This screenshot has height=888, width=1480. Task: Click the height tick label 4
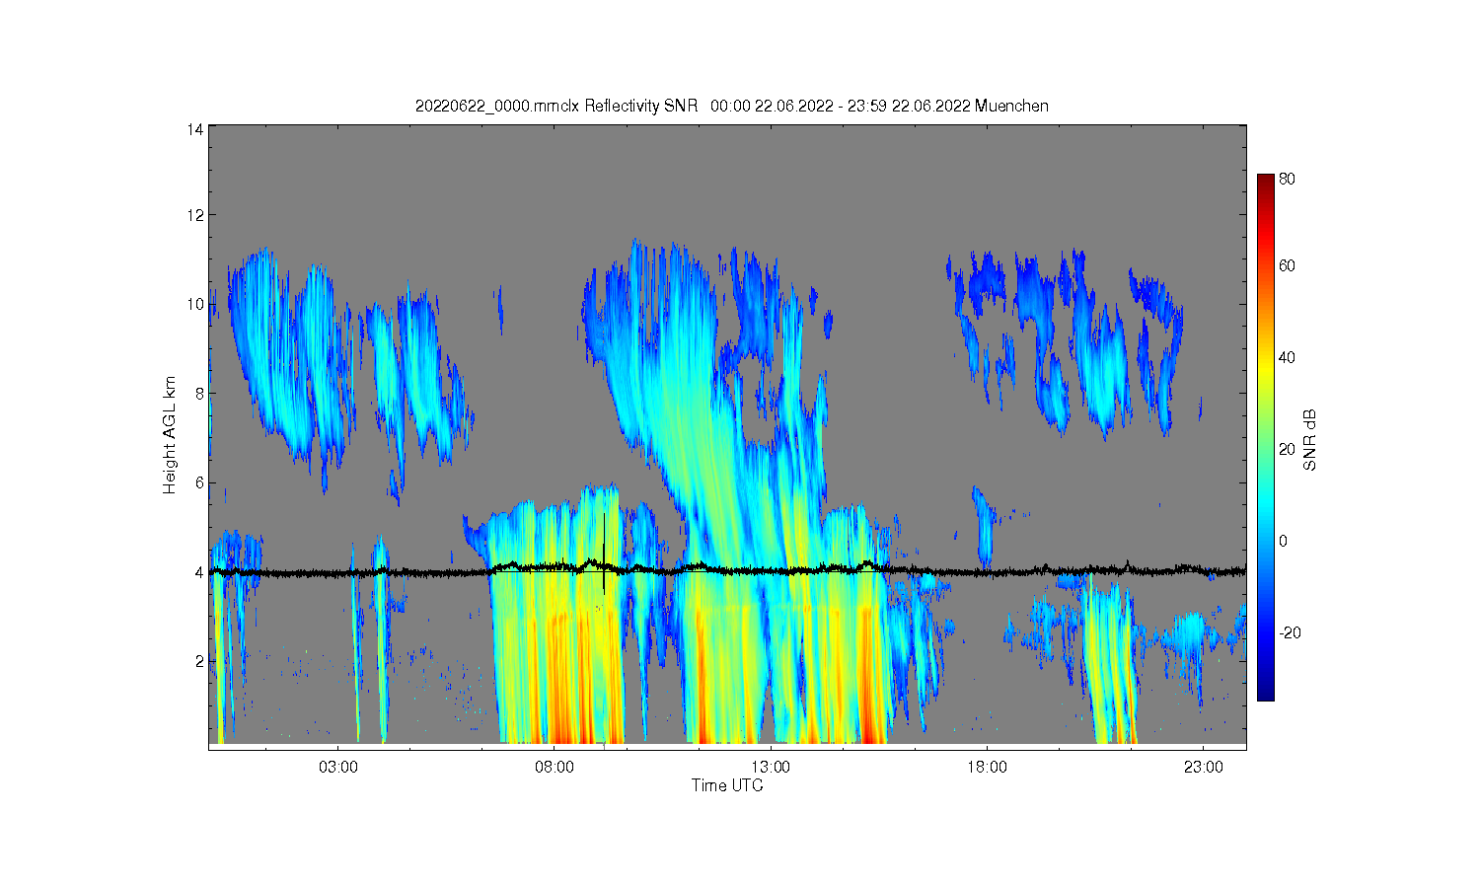tap(199, 571)
